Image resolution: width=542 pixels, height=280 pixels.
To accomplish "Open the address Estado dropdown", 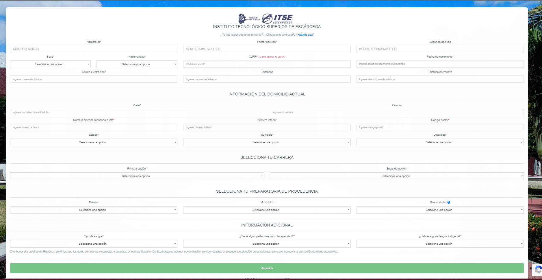I will (x=94, y=142).
